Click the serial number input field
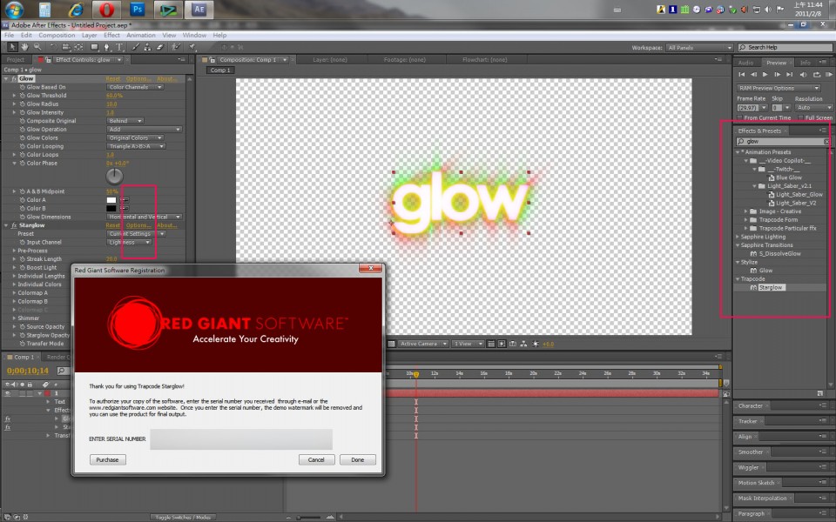This screenshot has width=836, height=522. (239, 439)
